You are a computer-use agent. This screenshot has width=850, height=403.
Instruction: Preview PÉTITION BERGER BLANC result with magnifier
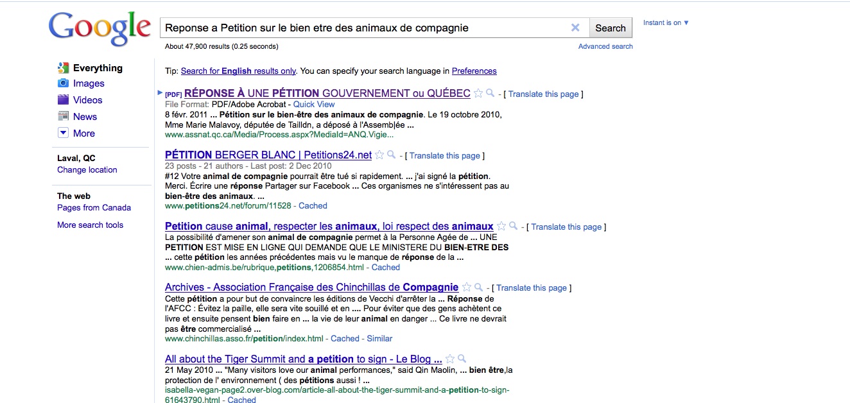click(392, 155)
